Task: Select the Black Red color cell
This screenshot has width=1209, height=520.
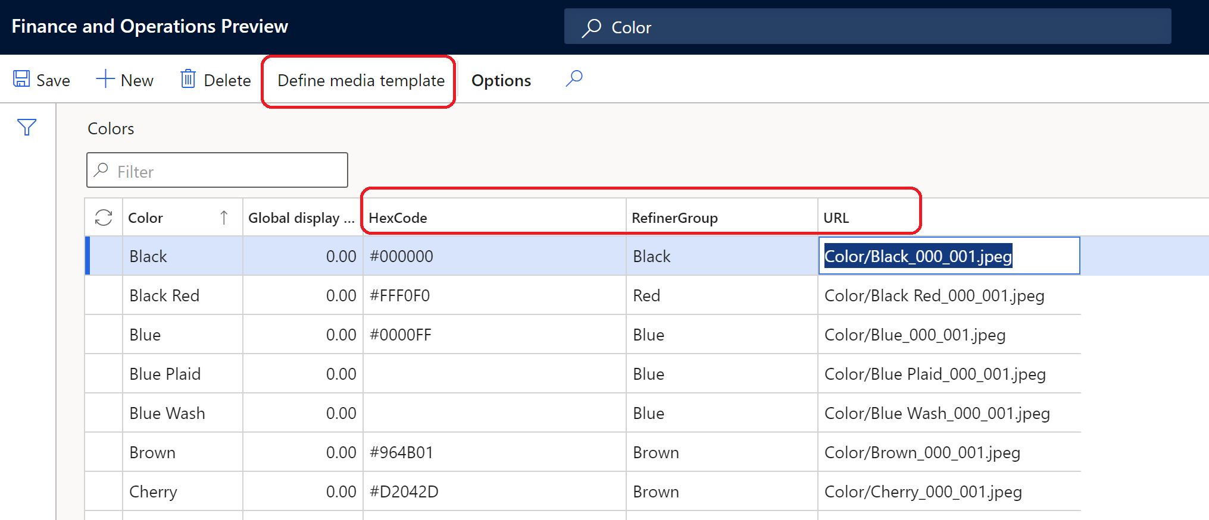Action: click(x=182, y=295)
